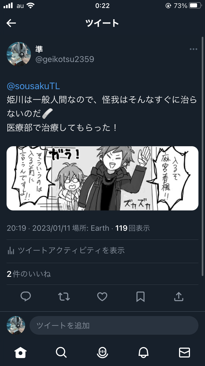Image resolution: width=205 pixels, height=366 pixels.
Task: Tap the small avatar beside reply field
Action: pos(16,325)
